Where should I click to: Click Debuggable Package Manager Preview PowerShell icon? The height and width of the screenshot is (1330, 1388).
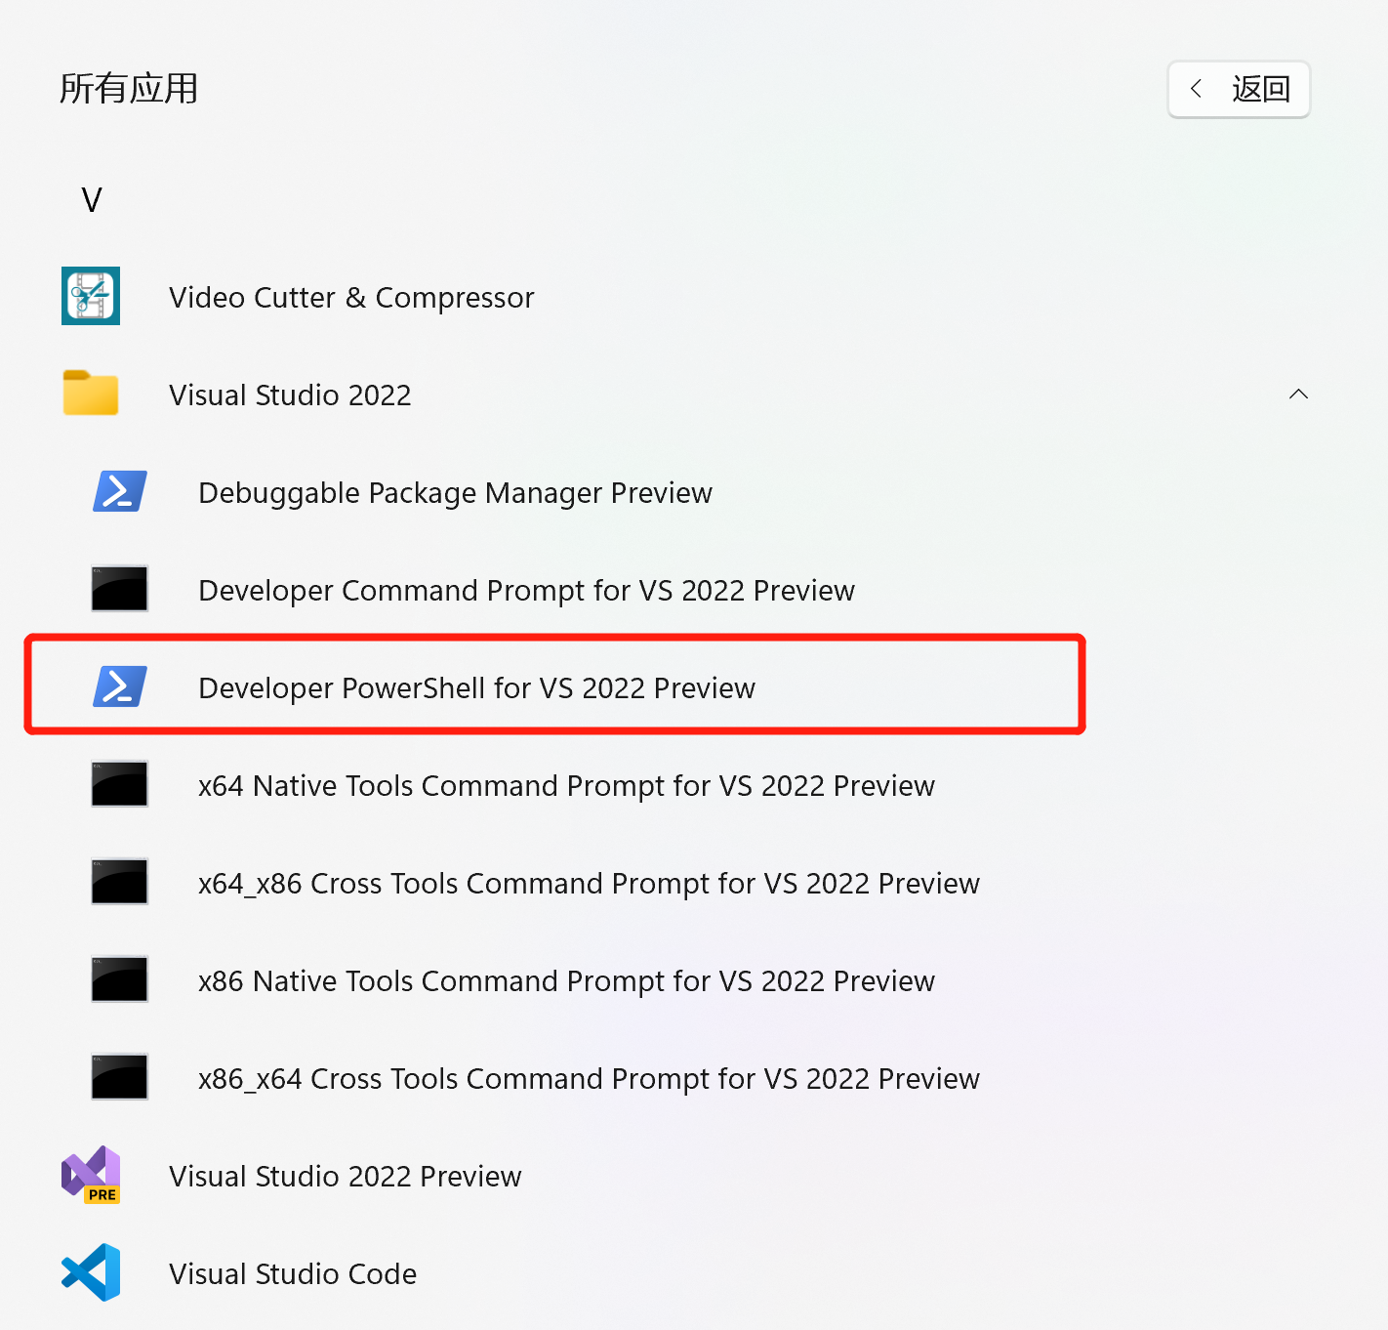click(120, 491)
